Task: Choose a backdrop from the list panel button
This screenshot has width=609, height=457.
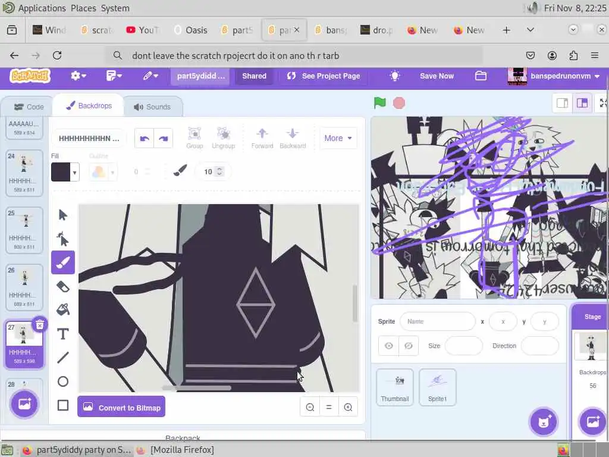Action: (x=24, y=404)
